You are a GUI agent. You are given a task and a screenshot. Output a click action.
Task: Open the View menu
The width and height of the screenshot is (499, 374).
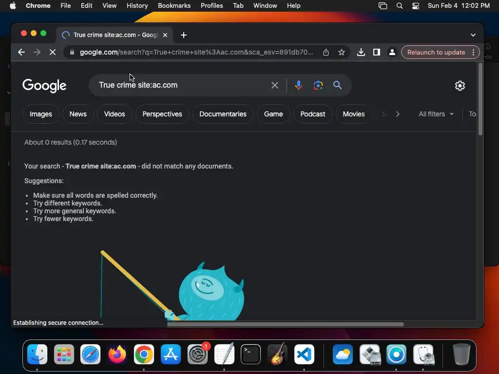109,6
